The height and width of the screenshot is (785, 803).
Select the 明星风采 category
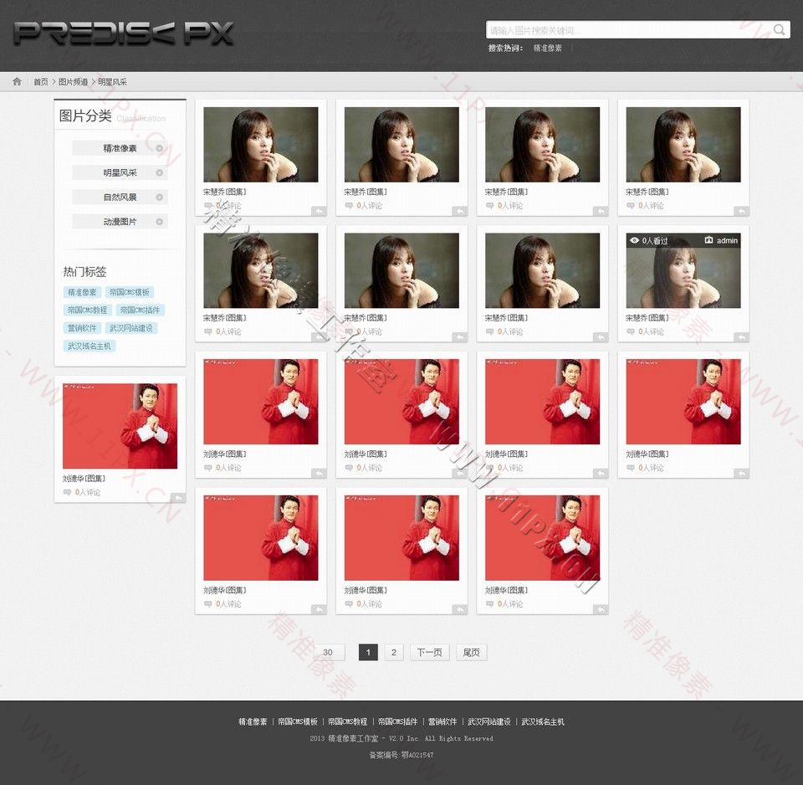click(x=120, y=172)
